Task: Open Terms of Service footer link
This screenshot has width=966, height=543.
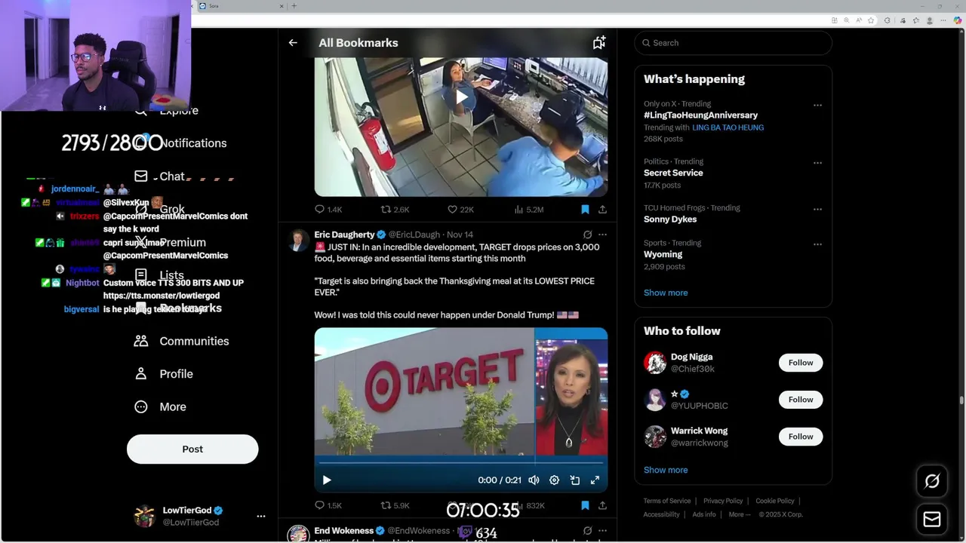Action: tap(667, 501)
